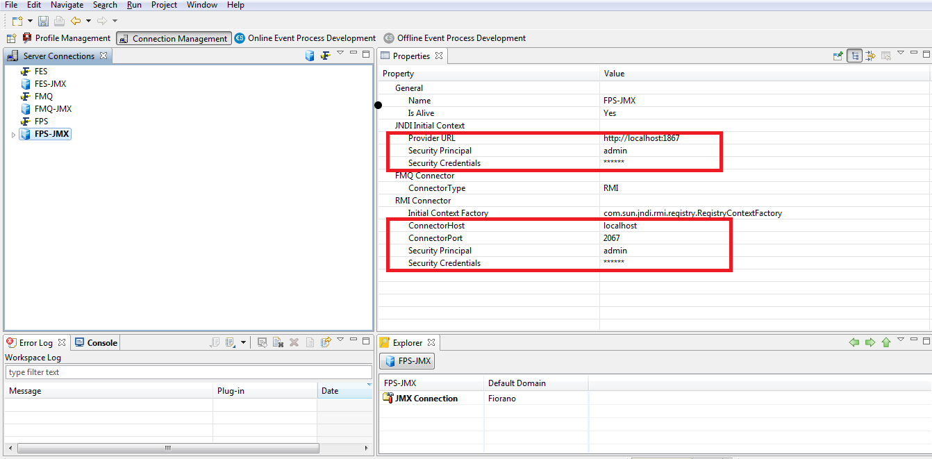Click the green back arrow in Explorer panel
The height and width of the screenshot is (459, 932).
(854, 342)
